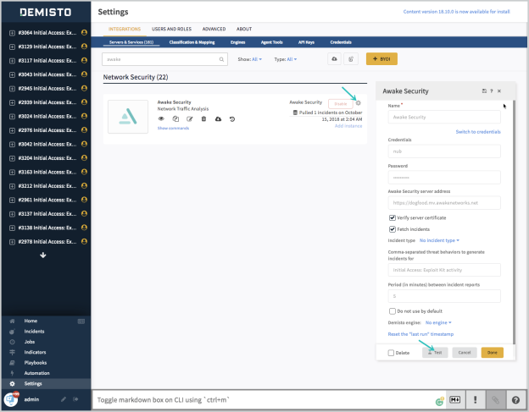Select the Agent Tools sub-tab
The width and height of the screenshot is (529, 412).
[271, 42]
